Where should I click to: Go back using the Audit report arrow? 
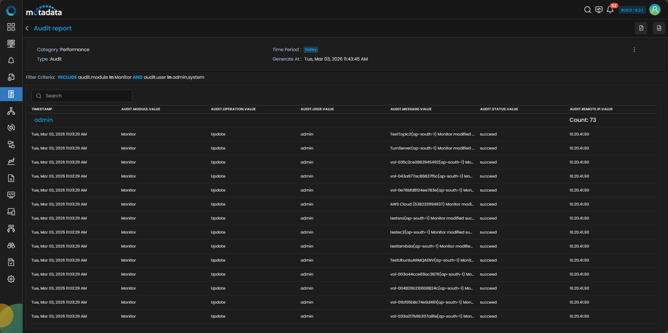click(27, 28)
